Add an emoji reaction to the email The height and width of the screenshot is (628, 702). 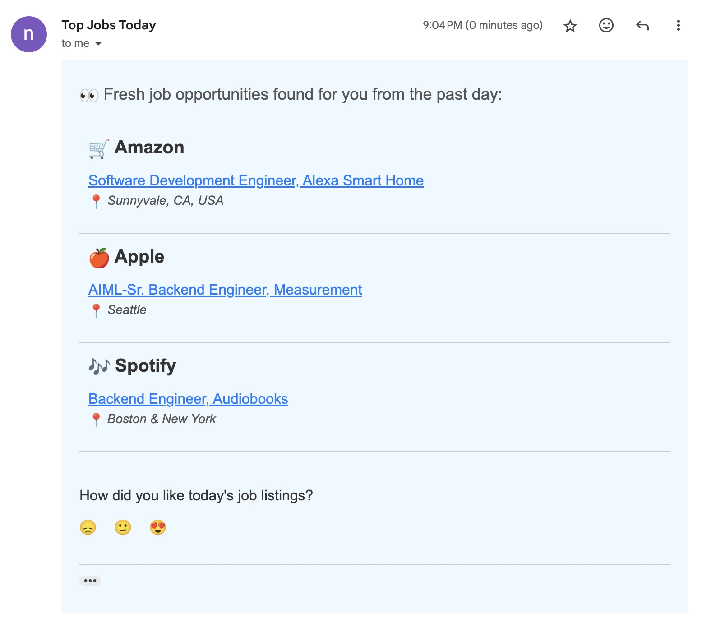point(606,26)
